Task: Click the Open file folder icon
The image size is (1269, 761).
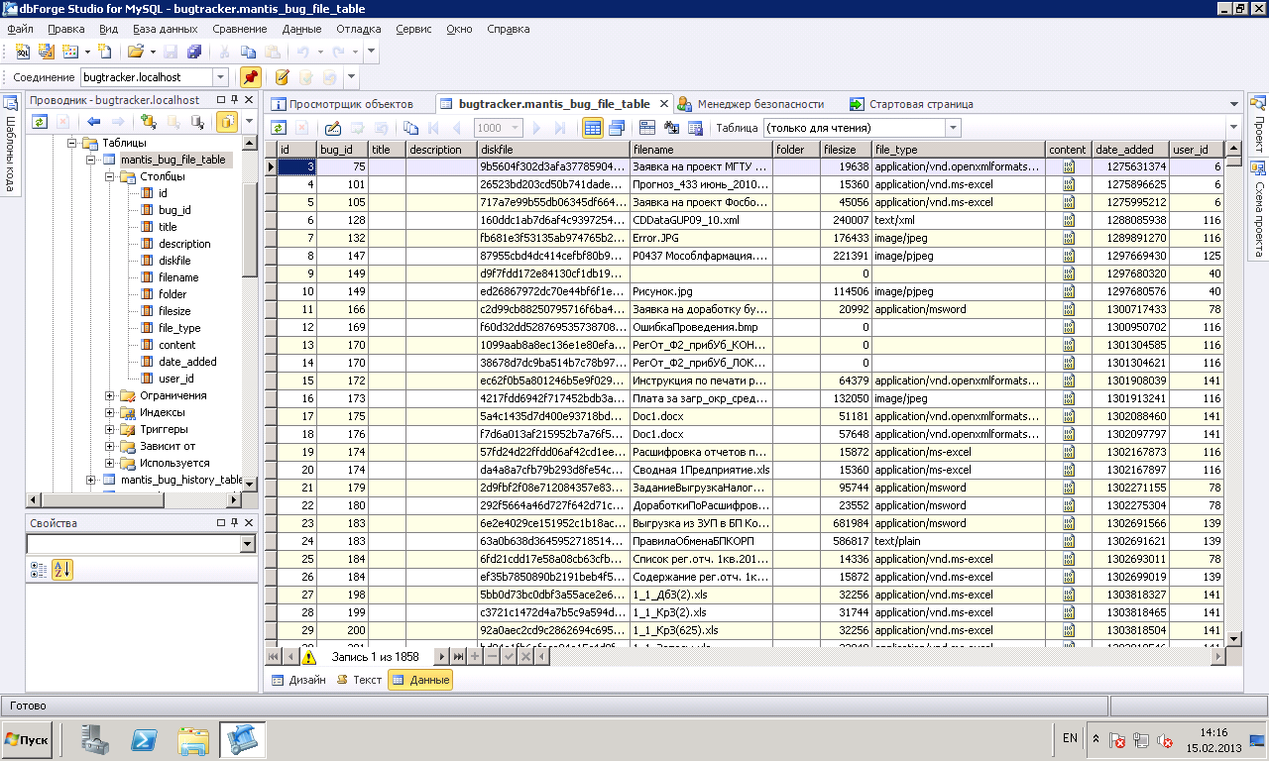Action: [x=134, y=52]
